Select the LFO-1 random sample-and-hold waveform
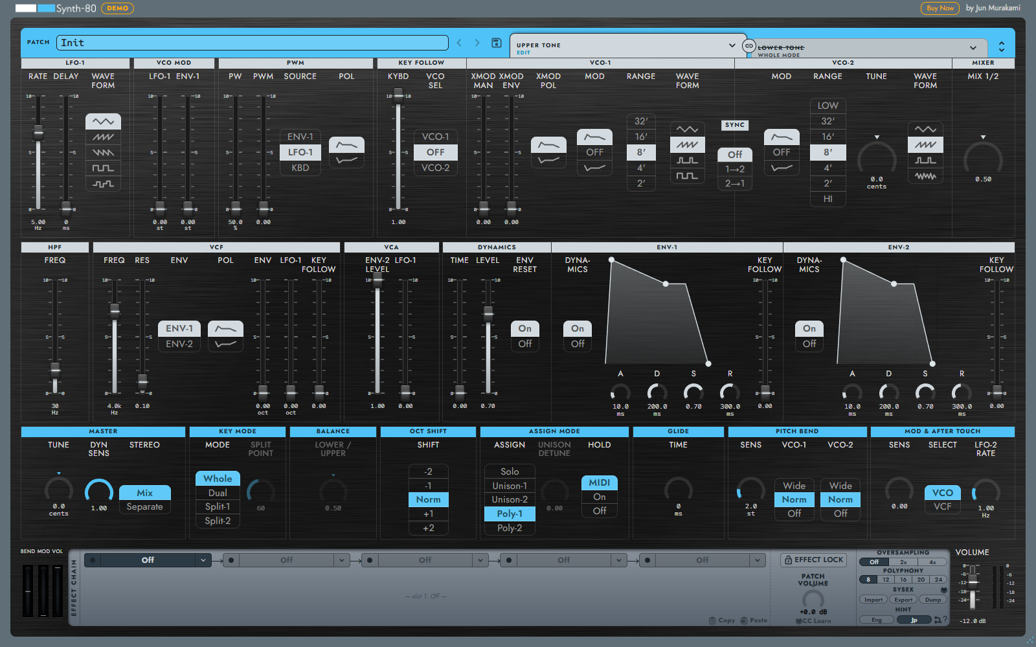 tap(103, 184)
